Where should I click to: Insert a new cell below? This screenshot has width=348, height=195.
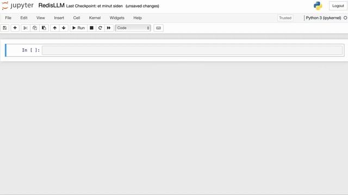pyautogui.click(x=15, y=28)
